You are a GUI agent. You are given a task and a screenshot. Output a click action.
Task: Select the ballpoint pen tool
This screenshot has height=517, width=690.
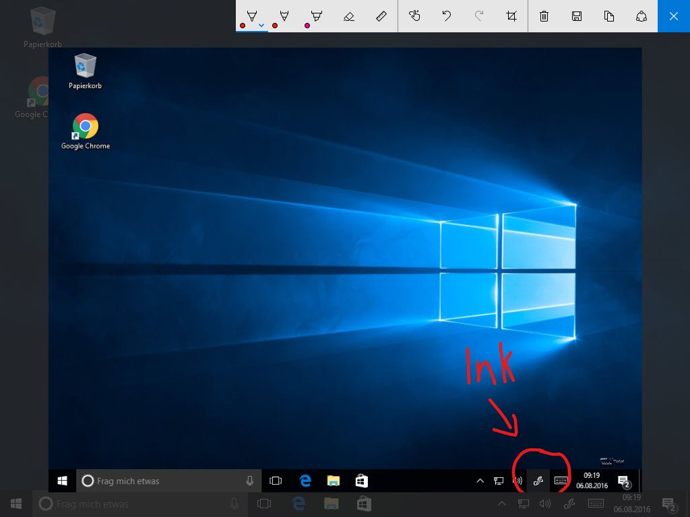click(x=252, y=15)
